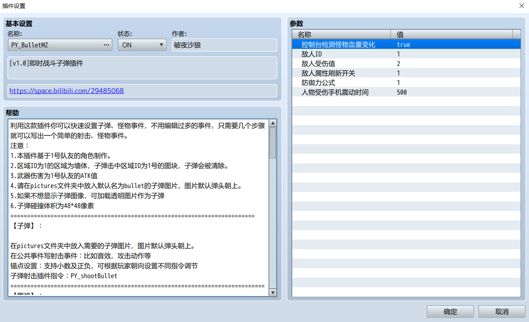529x322 pixels.
Task: Click help line 3.武器伤害为1号队友的ATK值
Action: [54, 176]
